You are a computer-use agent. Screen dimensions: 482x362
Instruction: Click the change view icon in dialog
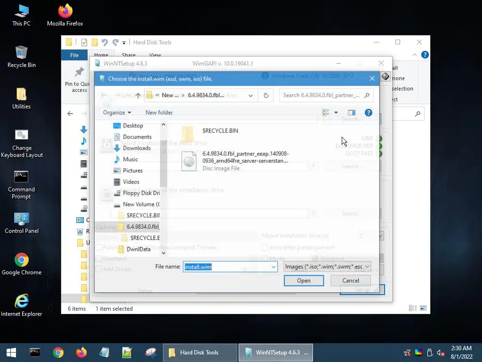pyautogui.click(x=326, y=113)
